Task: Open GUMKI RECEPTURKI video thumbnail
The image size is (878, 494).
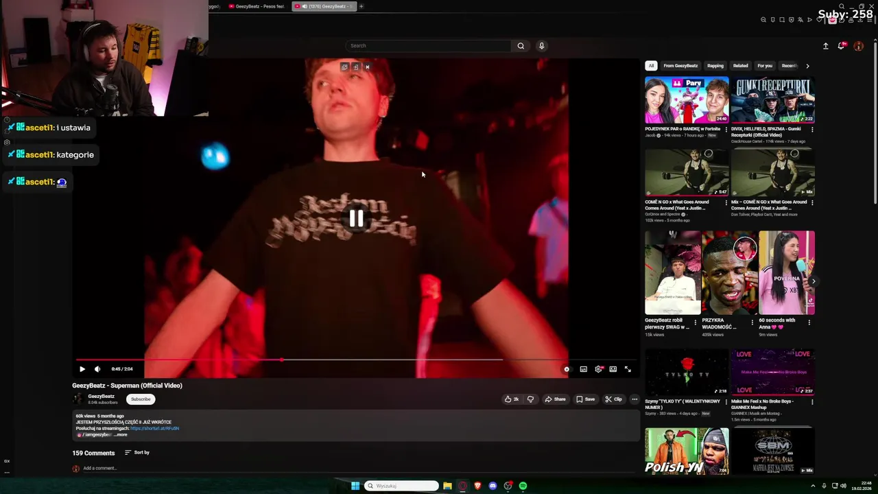Action: (773, 100)
